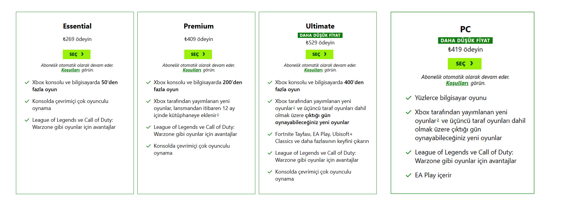Click checkmark icon beside EA Play içerir
The image size is (566, 205).
point(408,175)
